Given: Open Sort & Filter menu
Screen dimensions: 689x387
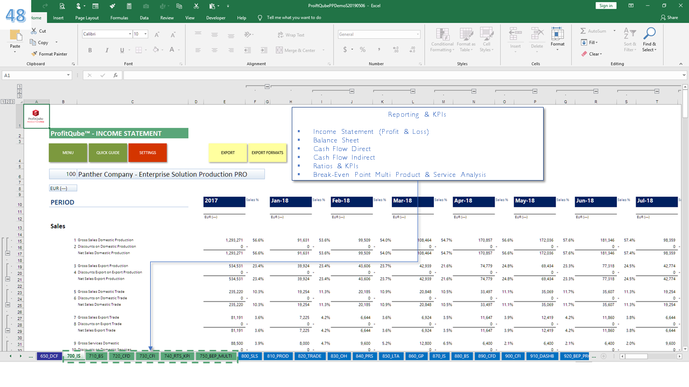Looking at the screenshot, I should 630,40.
